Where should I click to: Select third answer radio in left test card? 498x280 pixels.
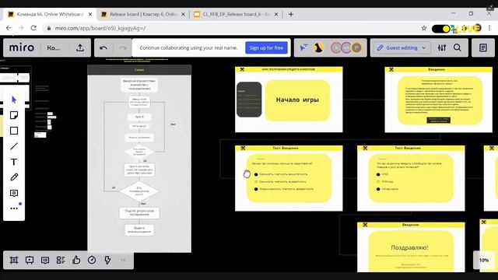click(x=256, y=189)
